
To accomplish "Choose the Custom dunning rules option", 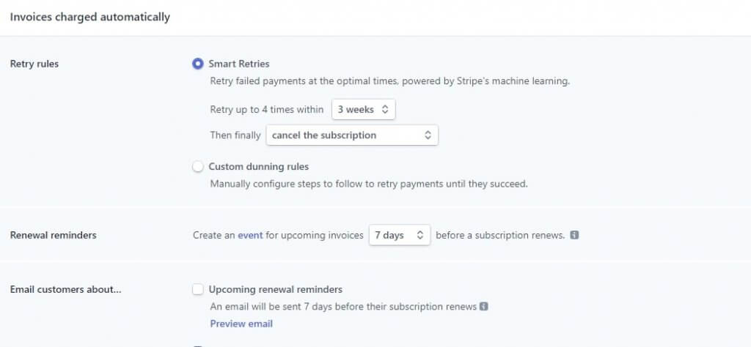I will pyautogui.click(x=198, y=167).
